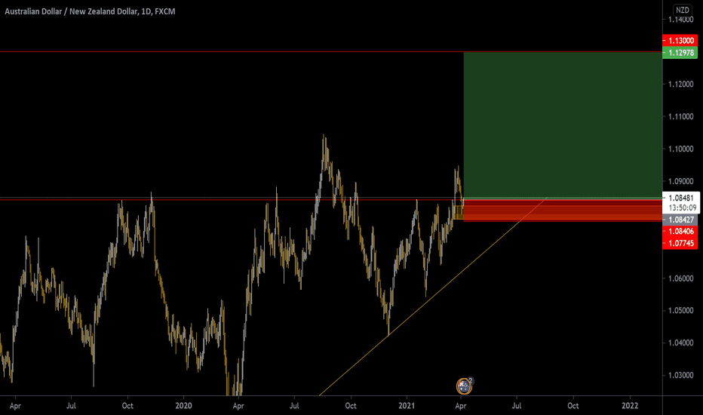Click the orange ascending trendline
Image resolution: width=703 pixels, height=415 pixels.
433,297
